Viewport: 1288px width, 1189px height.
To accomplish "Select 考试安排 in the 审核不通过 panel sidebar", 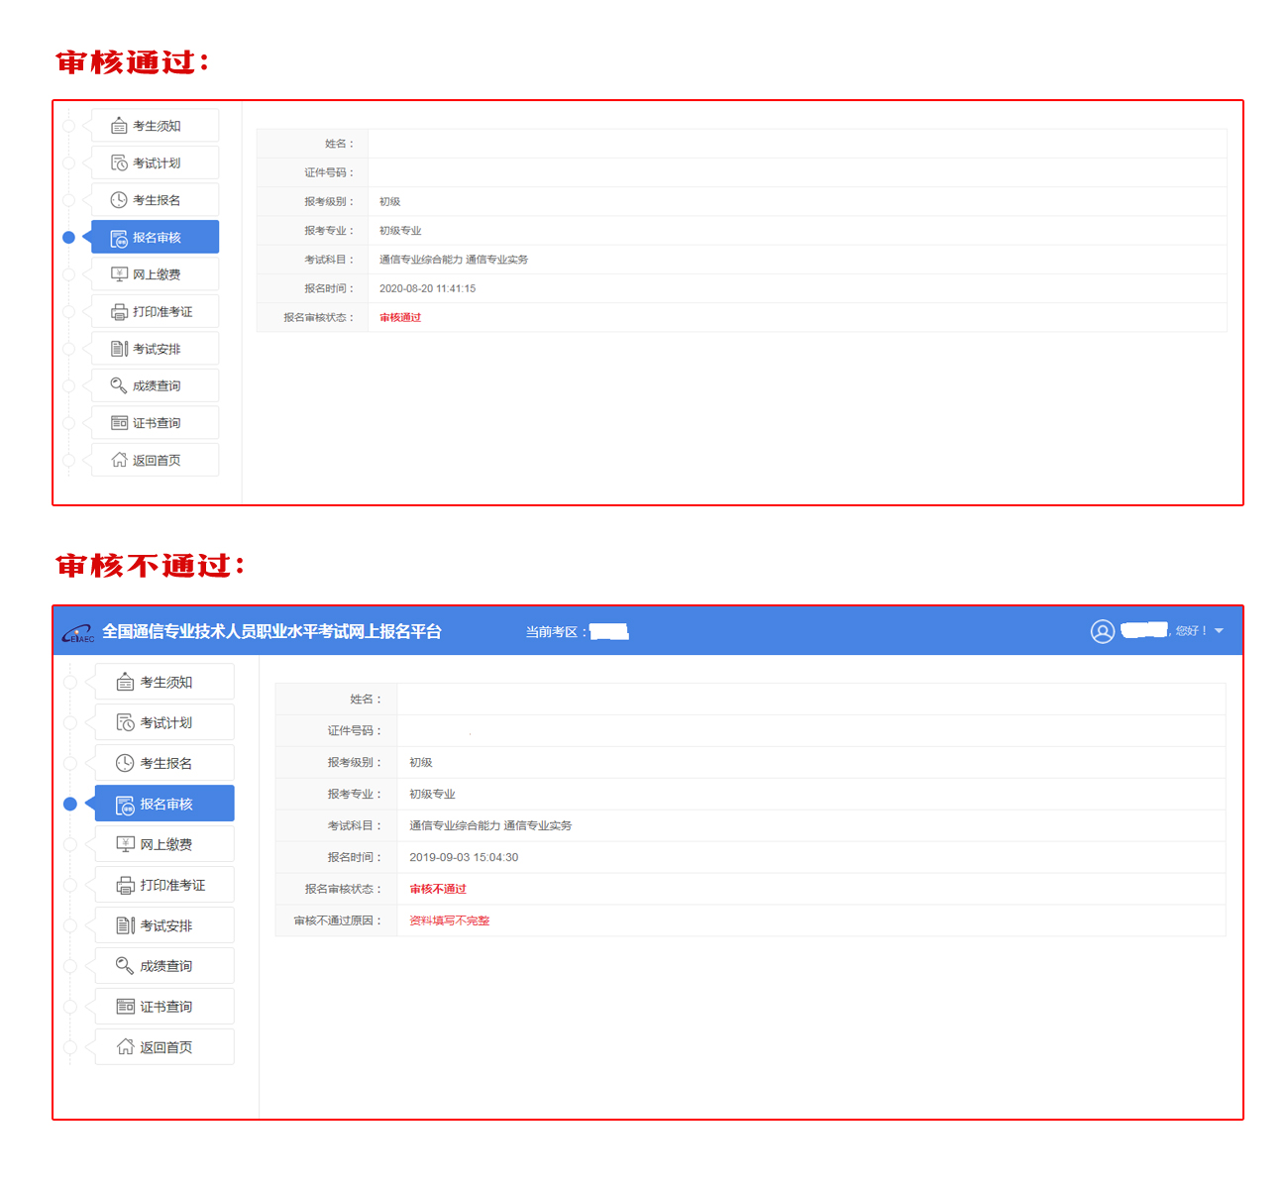I will (164, 925).
